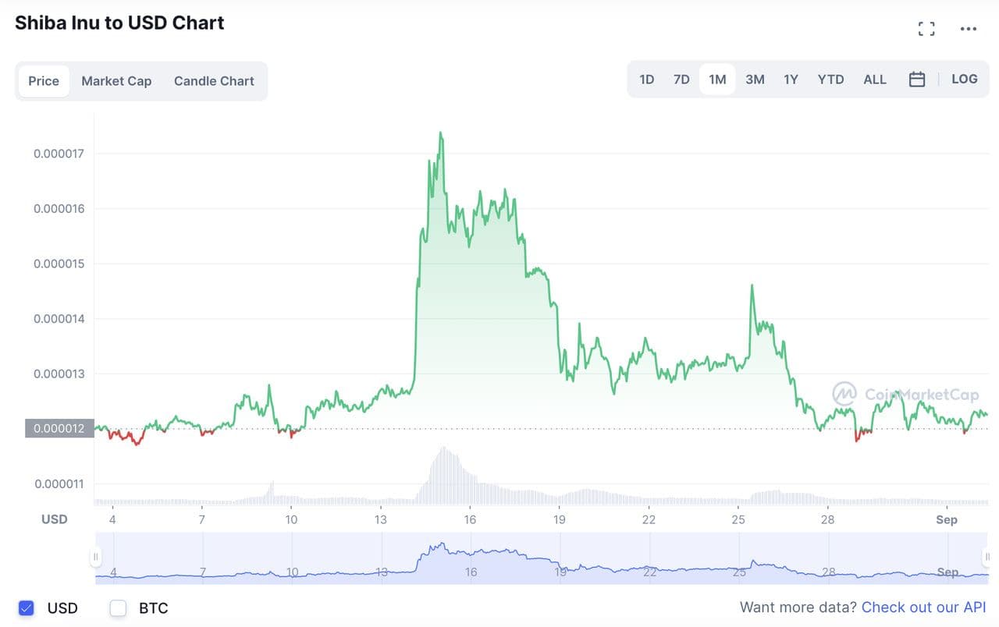The height and width of the screenshot is (627, 999).
Task: Grab the left range selector handle
Action: (x=95, y=557)
